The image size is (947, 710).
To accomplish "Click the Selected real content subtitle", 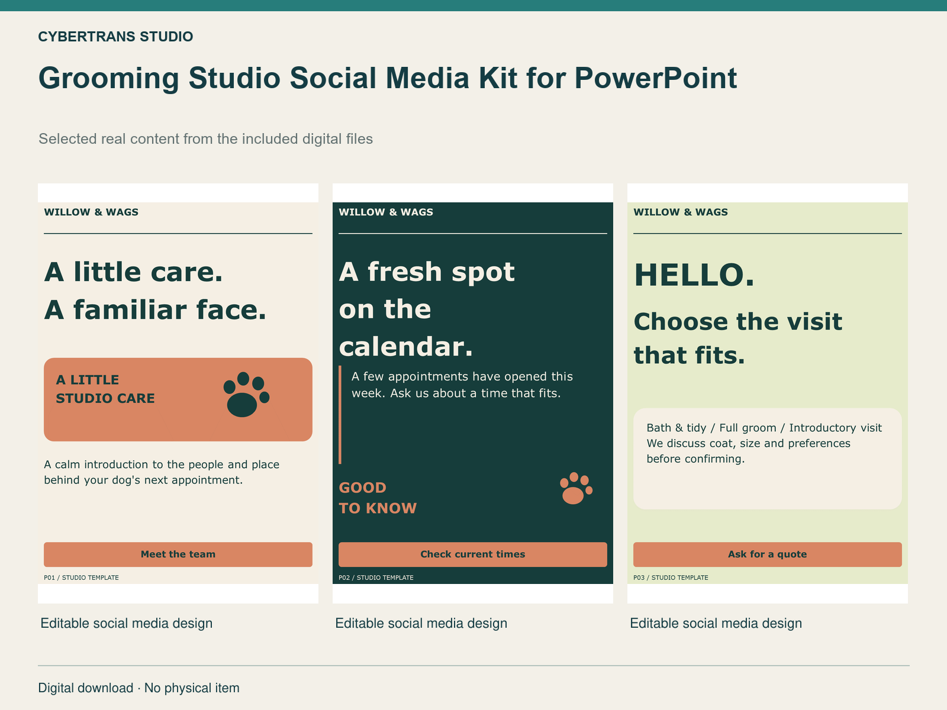I will (x=205, y=139).
